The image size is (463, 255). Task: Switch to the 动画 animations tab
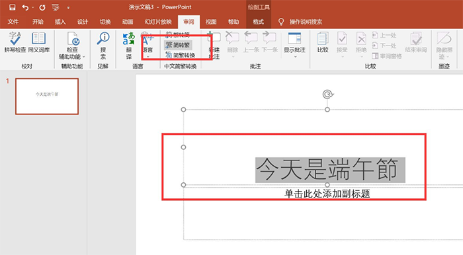[128, 22]
